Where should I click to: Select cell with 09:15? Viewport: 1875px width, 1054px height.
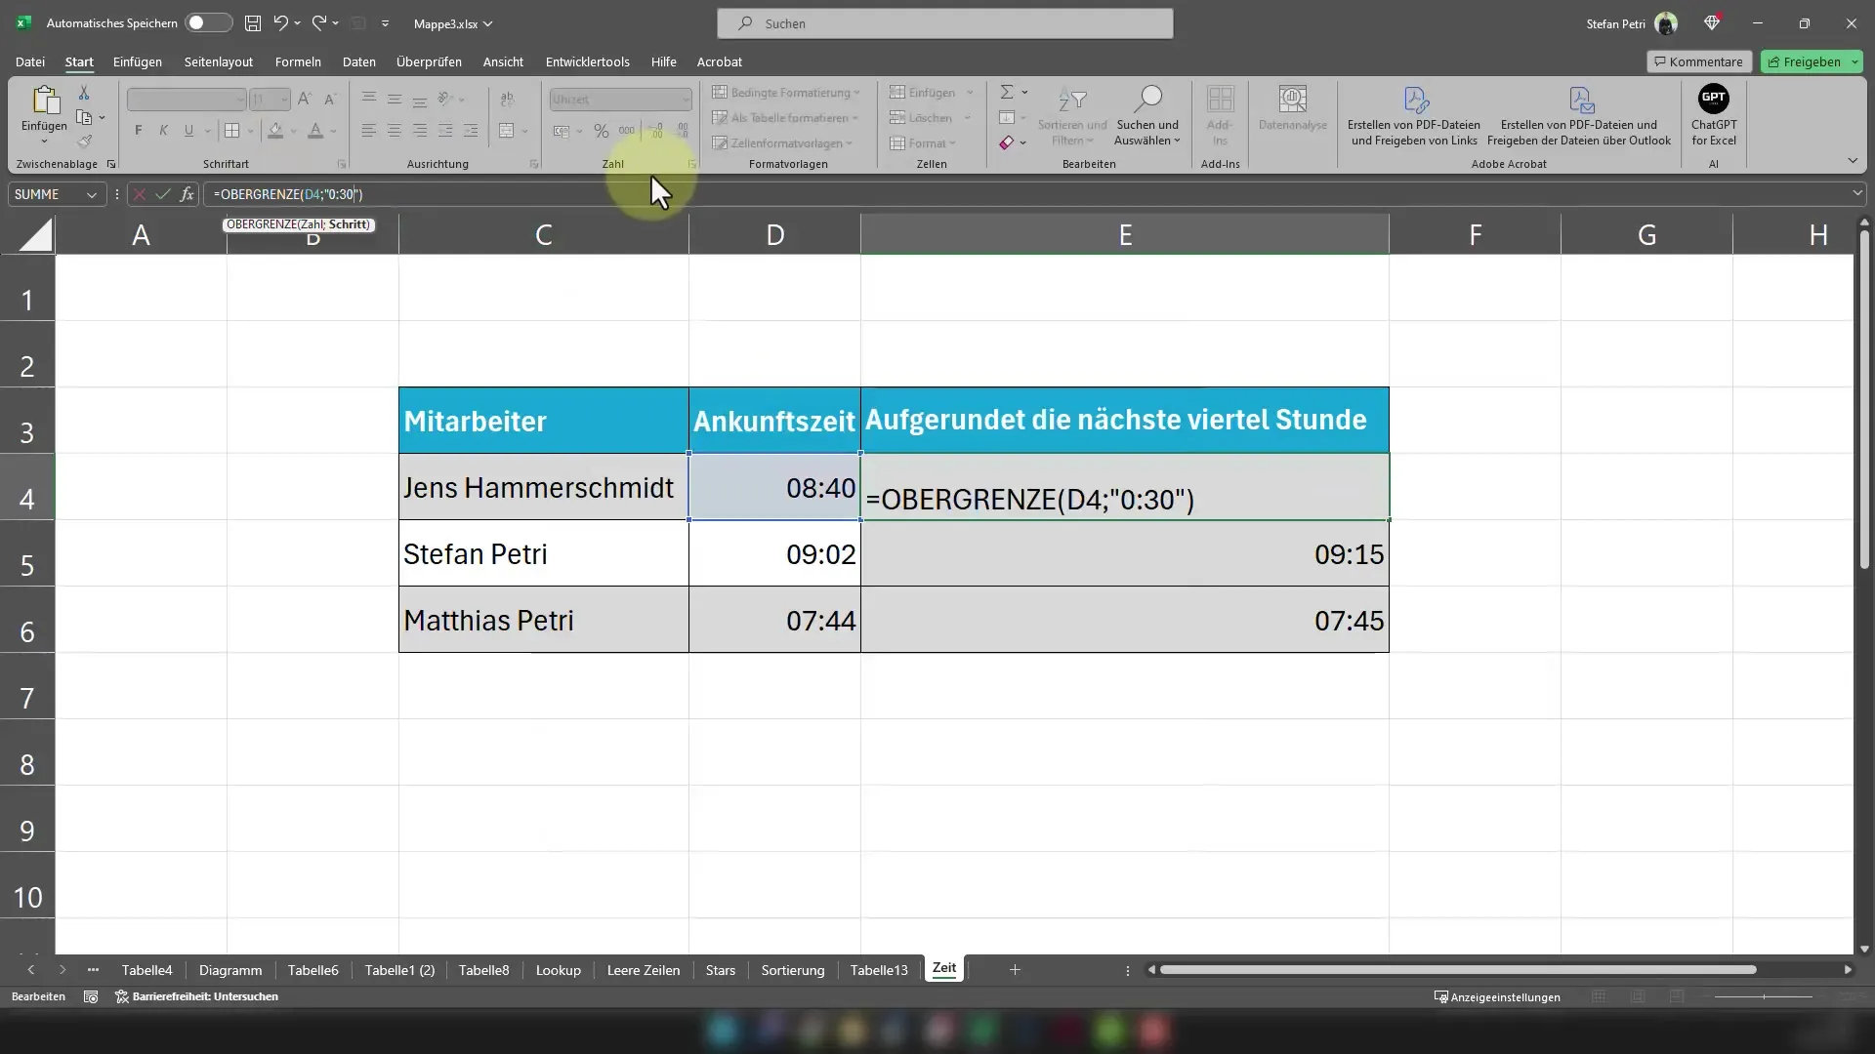[x=1125, y=553]
